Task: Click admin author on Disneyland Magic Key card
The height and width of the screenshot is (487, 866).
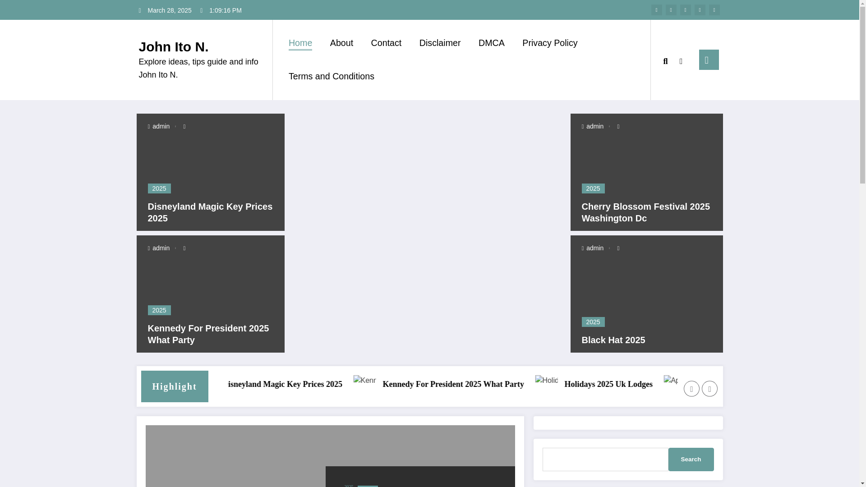Action: tap(159, 126)
